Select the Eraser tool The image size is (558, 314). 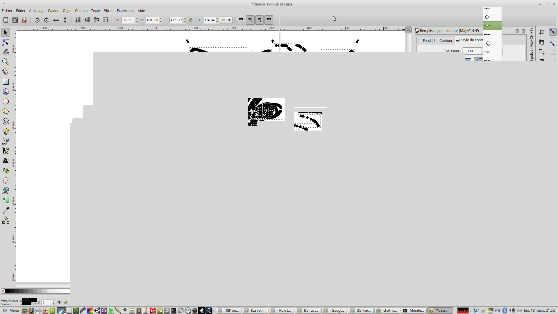pos(6,181)
